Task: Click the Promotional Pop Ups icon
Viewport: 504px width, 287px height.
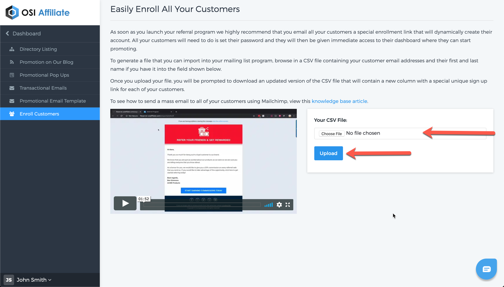Action: (x=12, y=75)
